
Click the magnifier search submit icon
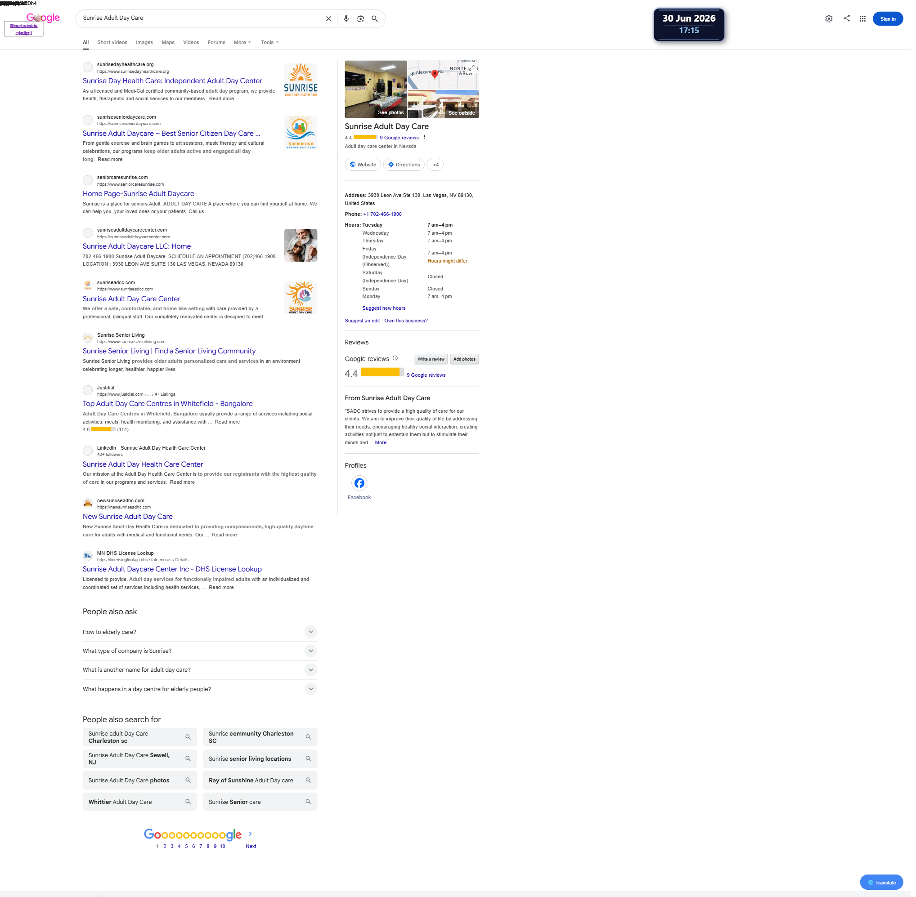(374, 19)
